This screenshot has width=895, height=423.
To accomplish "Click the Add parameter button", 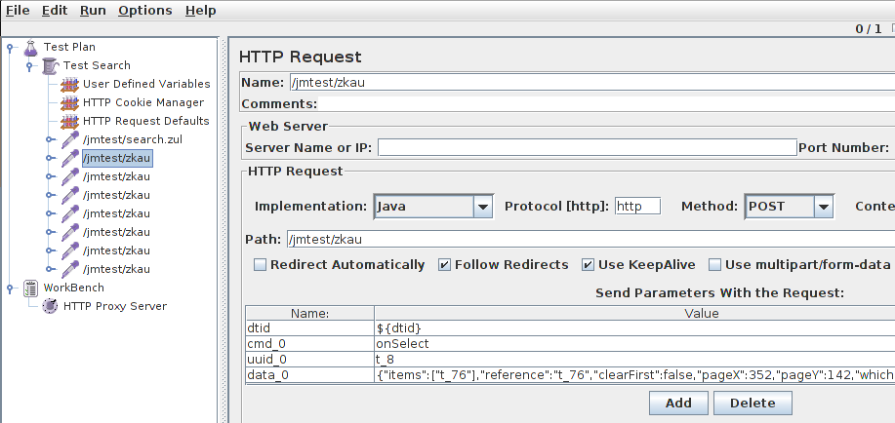I will 678,403.
